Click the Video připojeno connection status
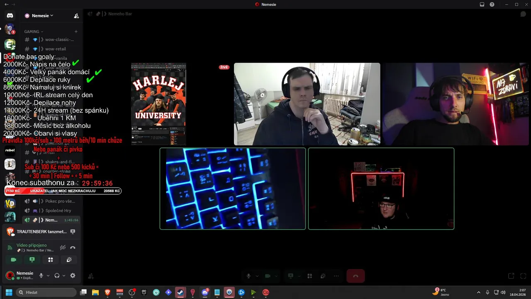The image size is (531, 299). click(x=32, y=245)
